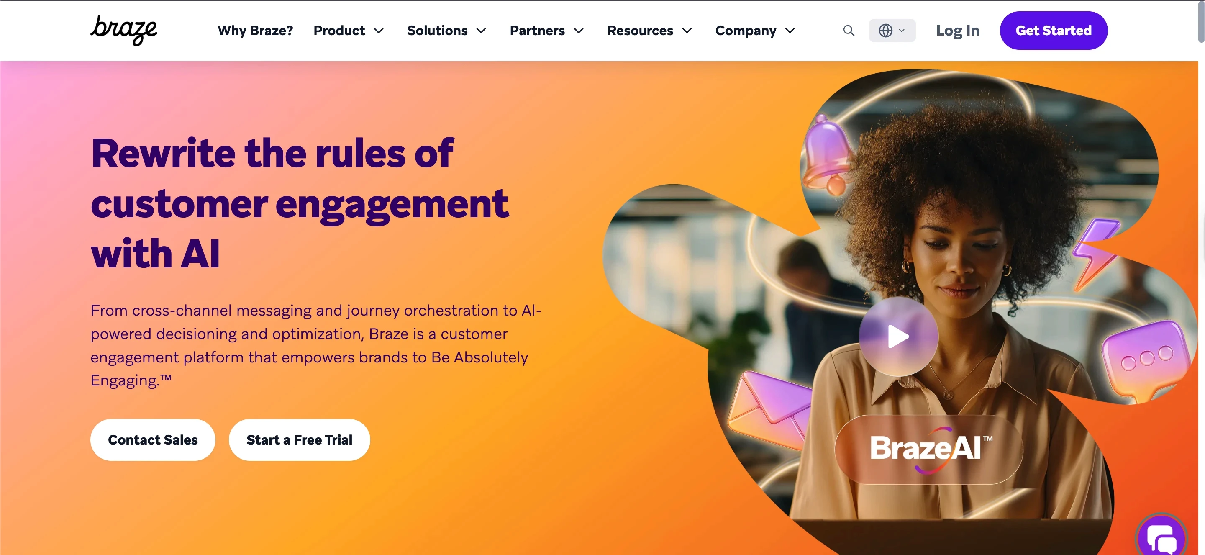Viewport: 1205px width, 555px height.
Task: Expand the Partners dropdown
Action: point(547,31)
